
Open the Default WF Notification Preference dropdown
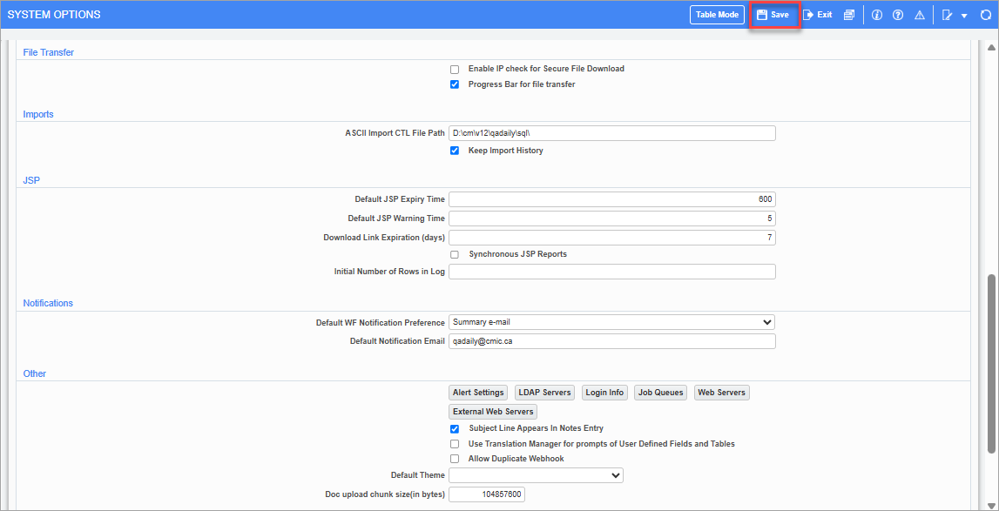tap(611, 322)
